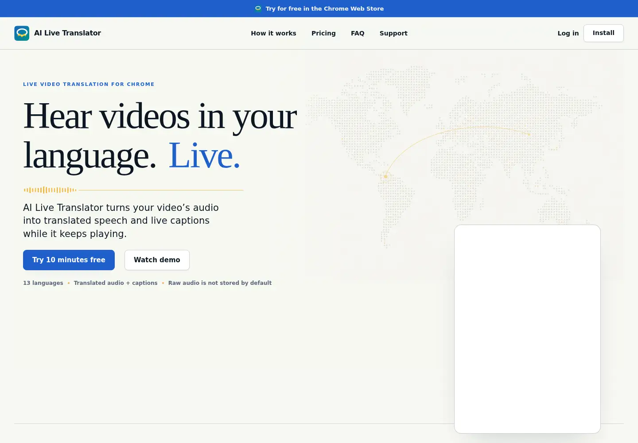Image resolution: width=638 pixels, height=443 pixels.
Task: Click 'Raw audio is not stored by default'
Action: pyautogui.click(x=220, y=283)
